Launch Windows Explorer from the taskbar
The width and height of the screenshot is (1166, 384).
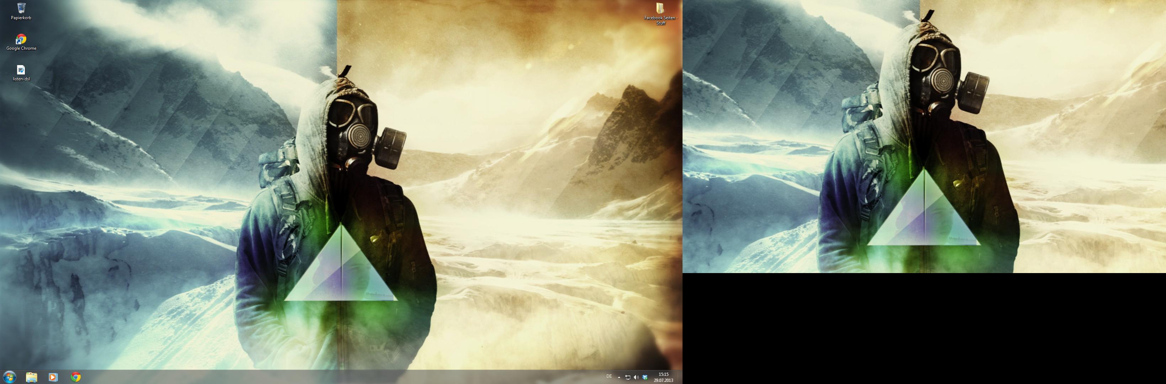tap(31, 377)
